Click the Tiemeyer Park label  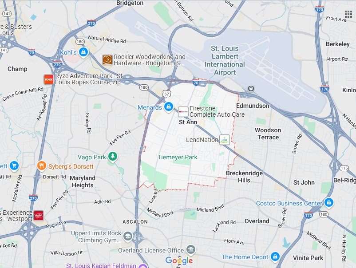(x=177, y=157)
